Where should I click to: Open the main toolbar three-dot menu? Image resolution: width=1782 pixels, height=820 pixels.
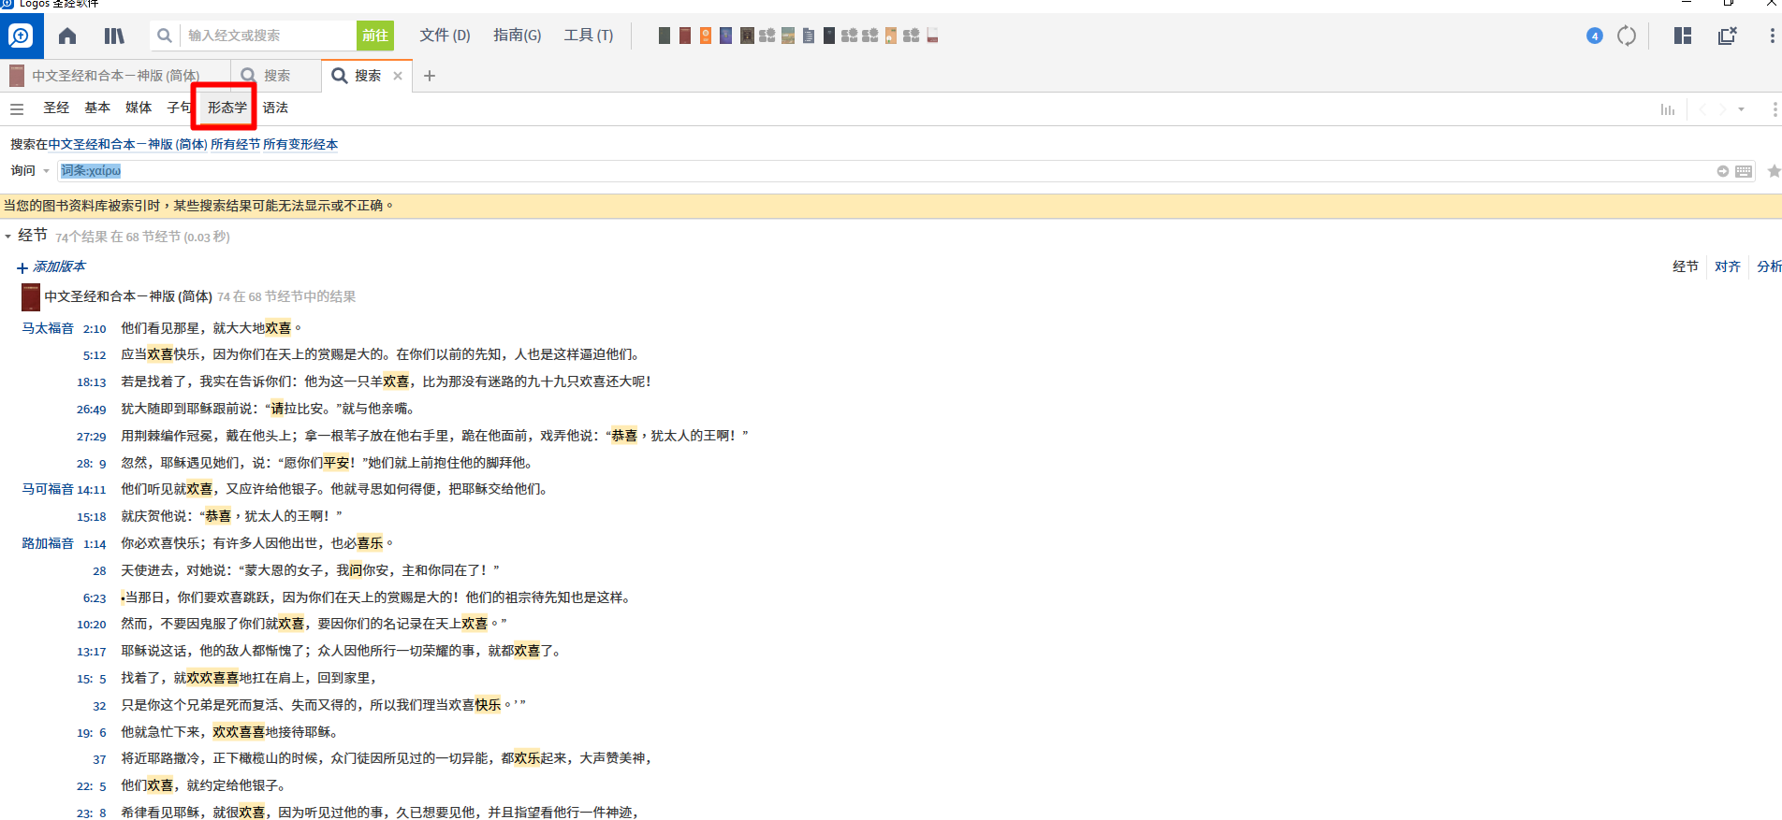pyautogui.click(x=1772, y=36)
